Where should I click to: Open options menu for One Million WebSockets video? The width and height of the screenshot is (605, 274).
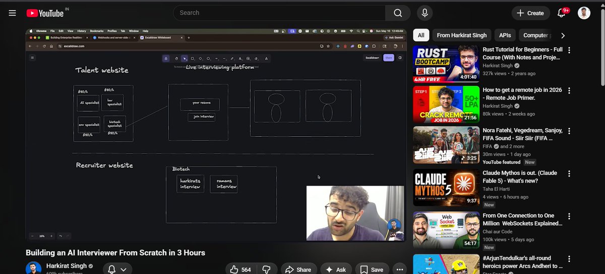click(x=569, y=216)
